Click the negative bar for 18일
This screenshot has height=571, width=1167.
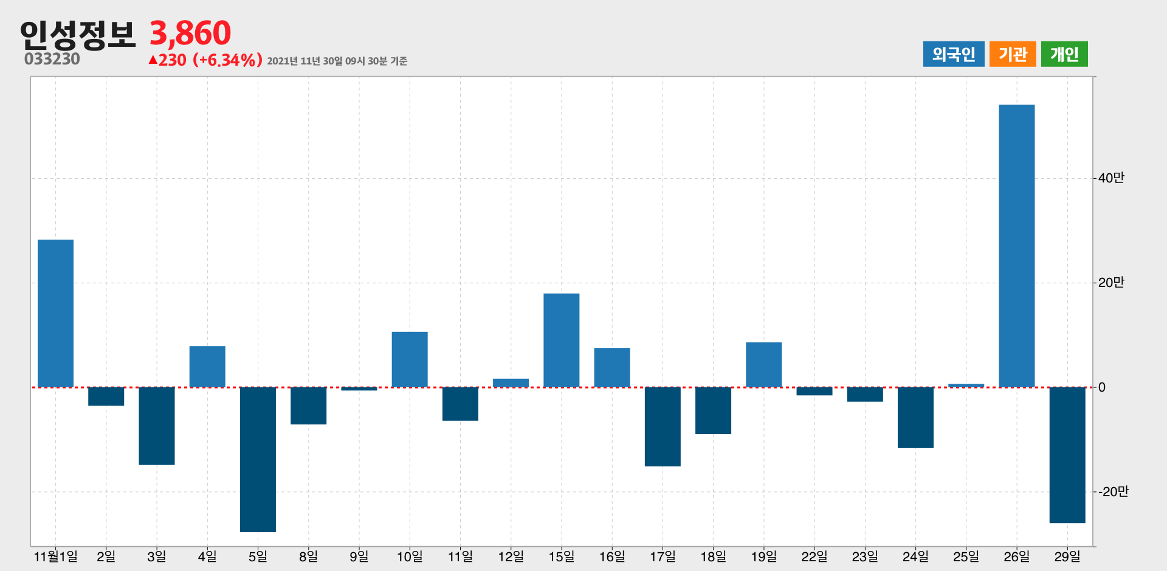[x=713, y=410]
